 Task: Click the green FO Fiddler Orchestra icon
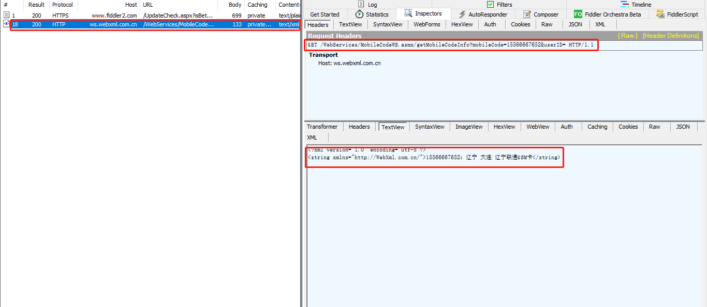tap(578, 14)
